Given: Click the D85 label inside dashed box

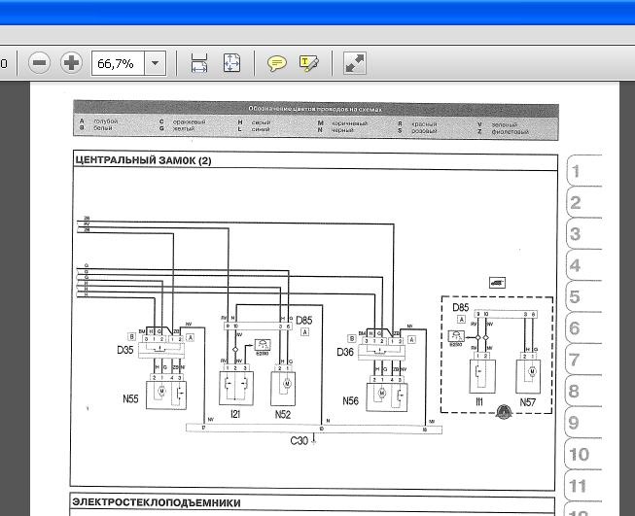Looking at the screenshot, I should (461, 308).
